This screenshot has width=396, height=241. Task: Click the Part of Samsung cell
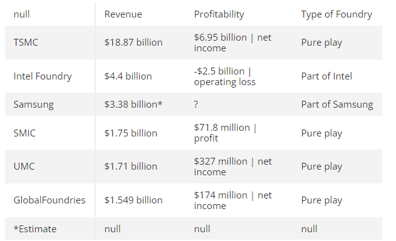point(337,105)
